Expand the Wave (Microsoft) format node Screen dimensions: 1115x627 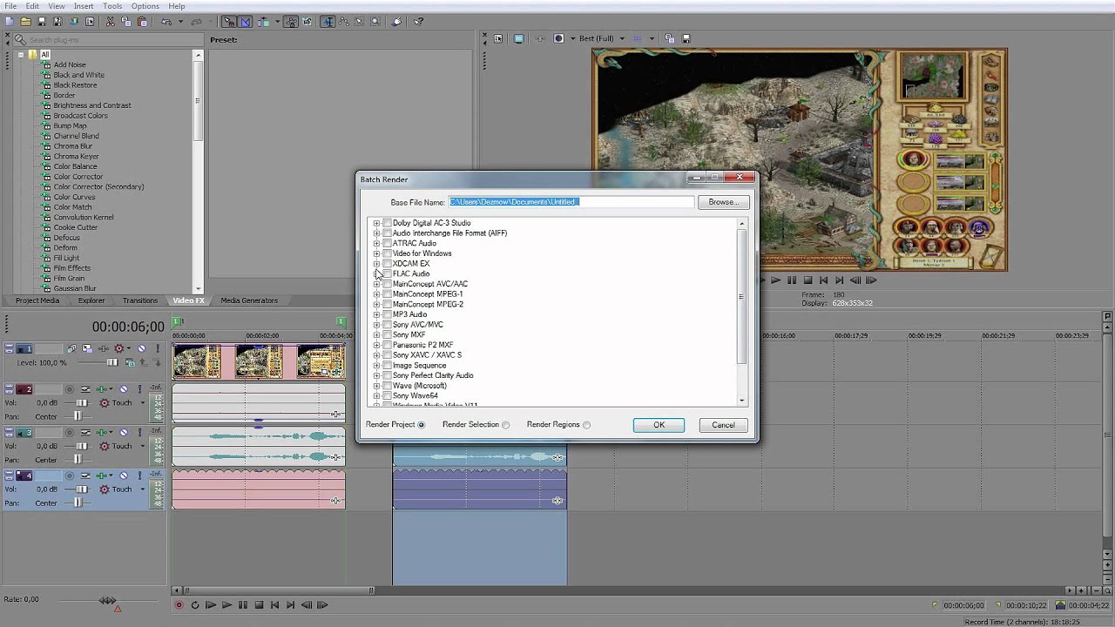(376, 386)
